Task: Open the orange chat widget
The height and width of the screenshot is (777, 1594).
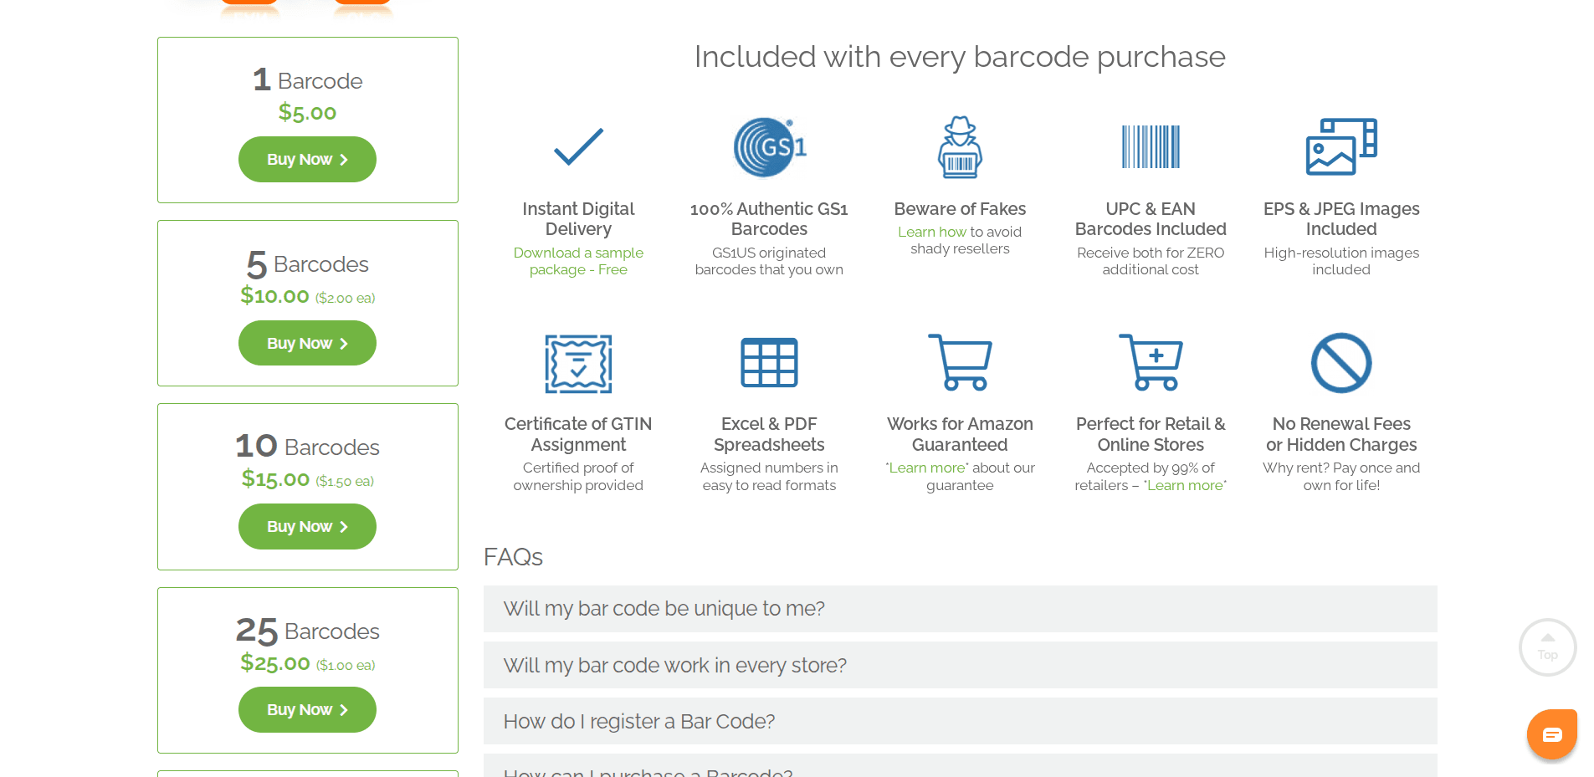Action: (x=1551, y=734)
